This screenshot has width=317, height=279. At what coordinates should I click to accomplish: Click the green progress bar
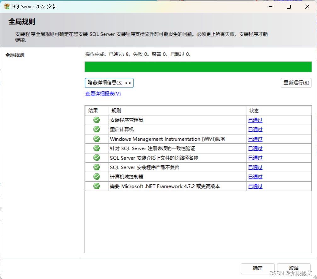coord(198,67)
